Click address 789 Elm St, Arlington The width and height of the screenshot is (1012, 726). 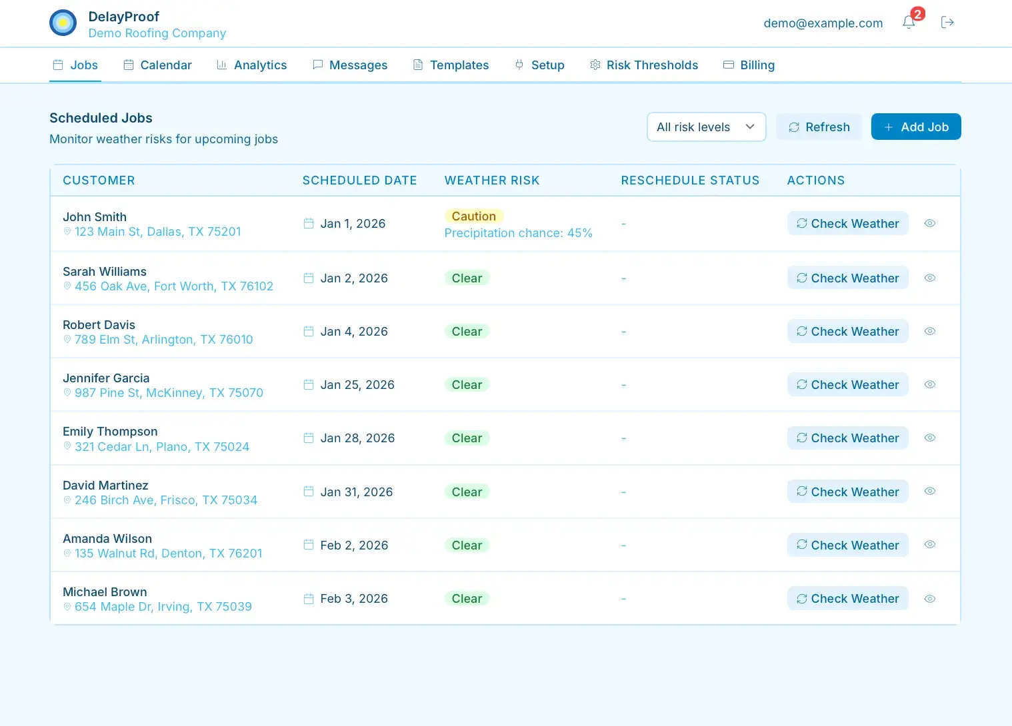[164, 340]
